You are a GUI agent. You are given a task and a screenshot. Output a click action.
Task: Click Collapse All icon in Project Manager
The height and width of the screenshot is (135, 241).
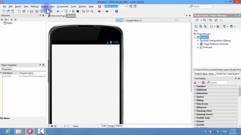coord(205,27)
